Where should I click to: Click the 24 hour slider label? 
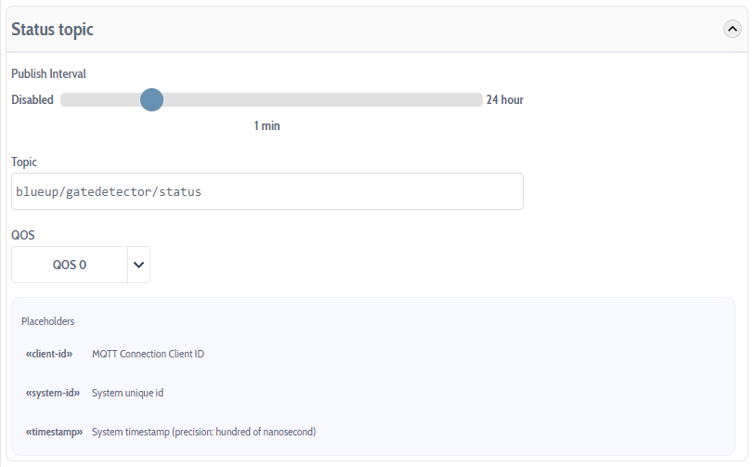505,99
